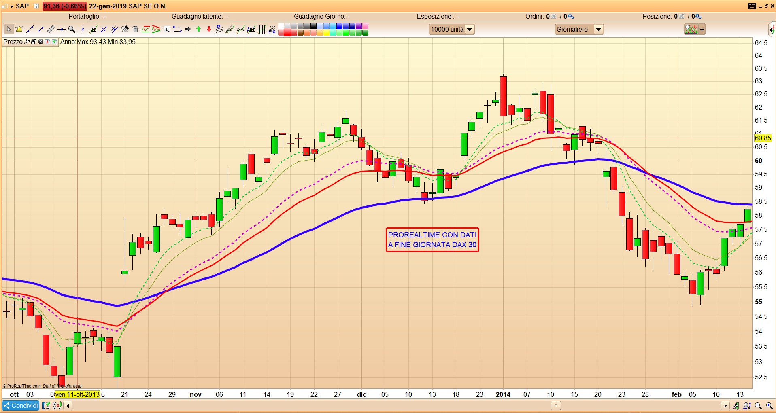The image size is (776, 413).
Task: Select the parallel lines tool
Action: tap(114, 29)
